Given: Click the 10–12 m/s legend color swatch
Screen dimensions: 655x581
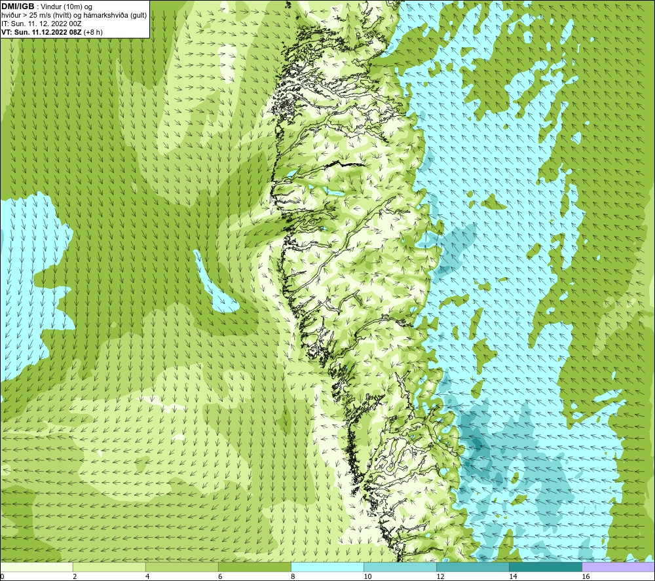Looking at the screenshot, I should tap(400, 567).
